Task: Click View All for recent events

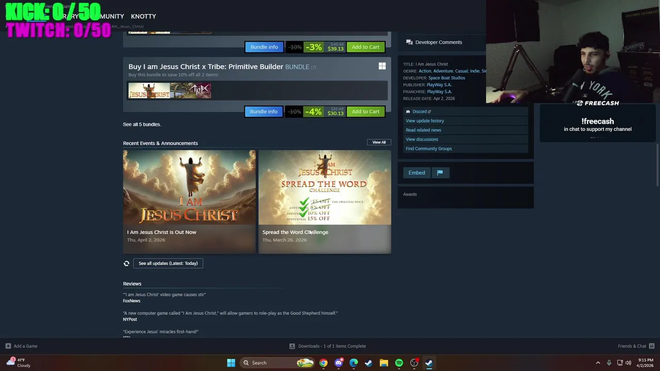Action: (x=379, y=142)
